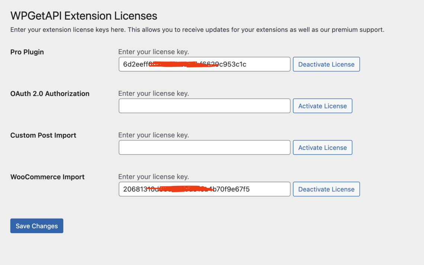The width and height of the screenshot is (424, 265).
Task: Click the hint text above OAuth field
Action: tap(153, 94)
